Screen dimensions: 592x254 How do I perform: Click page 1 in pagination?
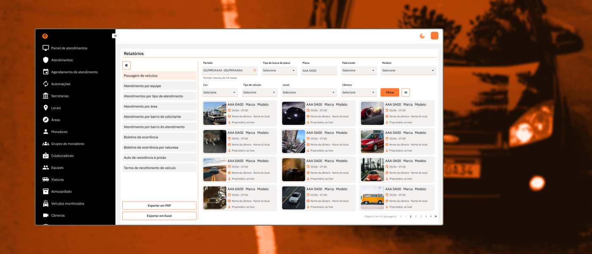(411, 216)
